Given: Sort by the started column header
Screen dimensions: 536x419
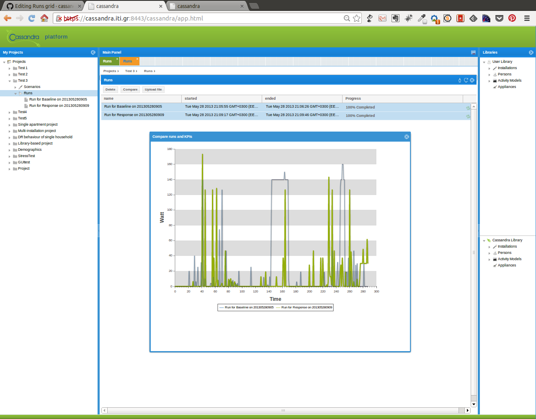Looking at the screenshot, I should [x=222, y=98].
